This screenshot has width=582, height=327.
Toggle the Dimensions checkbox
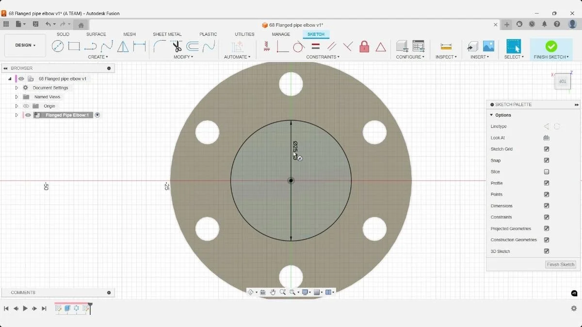click(547, 206)
